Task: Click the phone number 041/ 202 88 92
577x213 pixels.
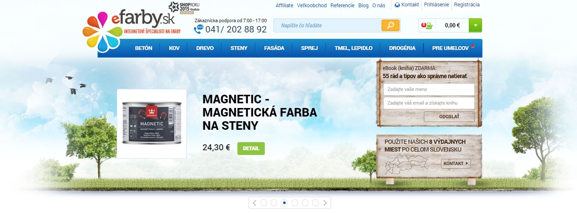Action: click(236, 29)
